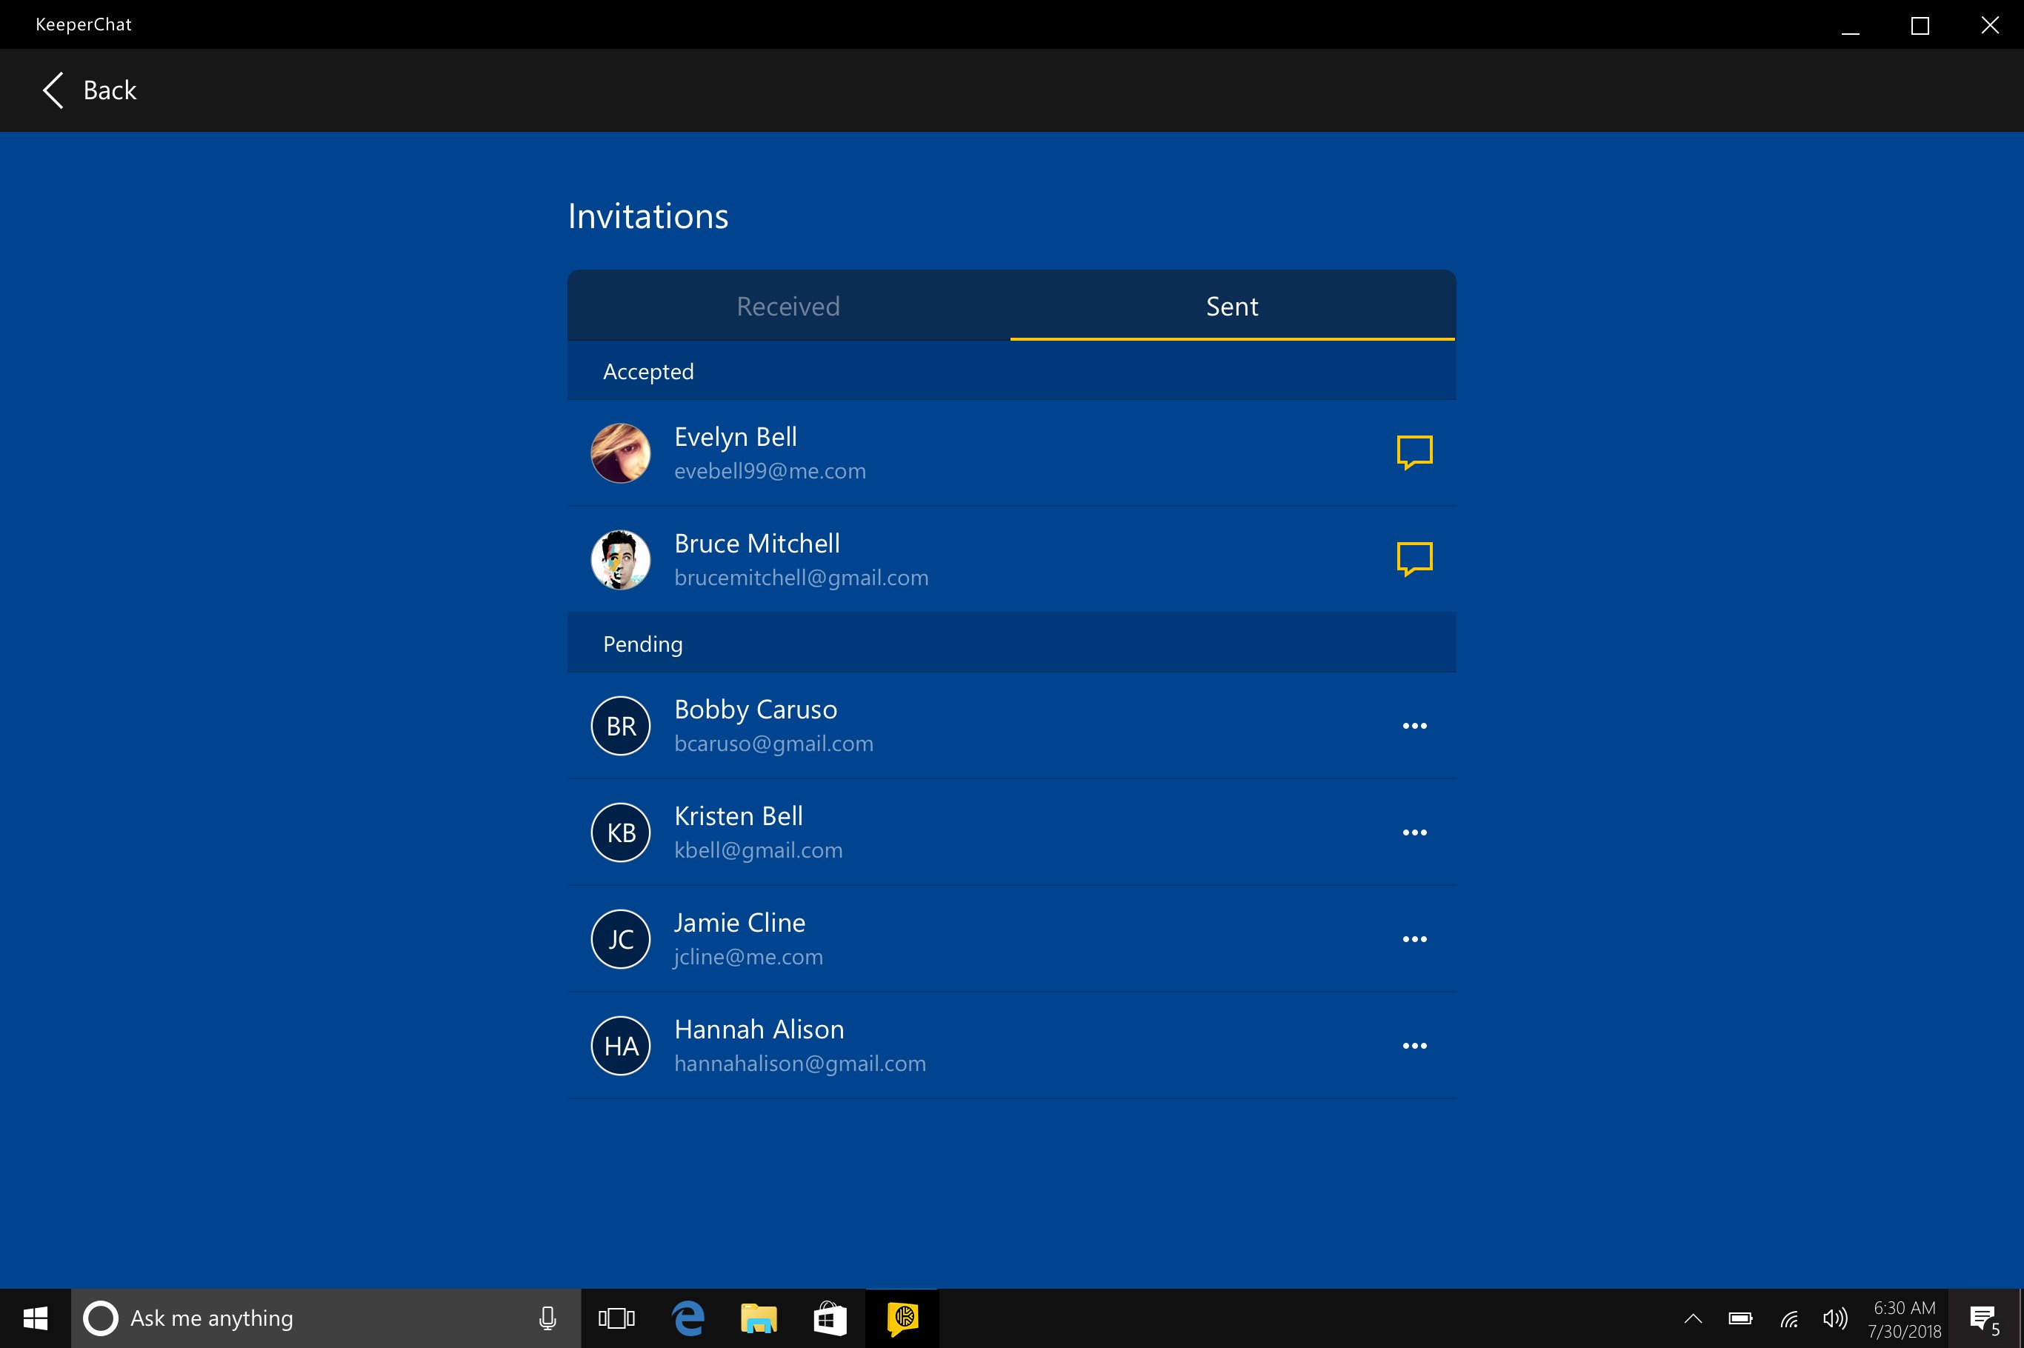Screen dimensions: 2024x1348
Task: Open Task View from the taskbar
Action: [x=616, y=1317]
